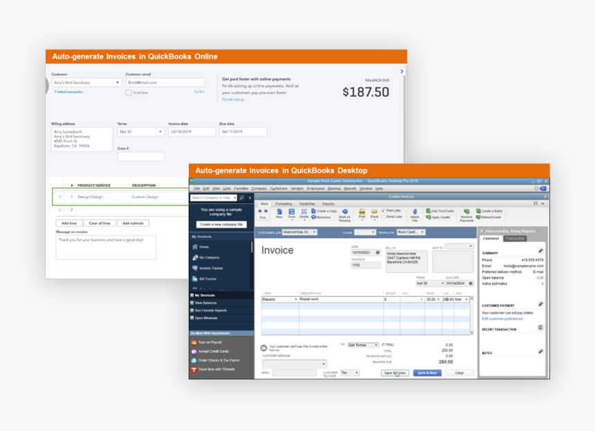Image resolution: width=595 pixels, height=431 pixels.
Task: Click the Invoice date field 03/18/2019
Action: (x=192, y=131)
